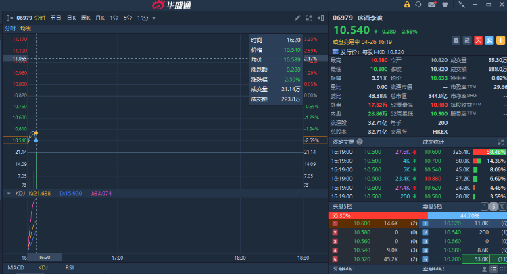
Task: Click the stock code 06979 in chart toolbar
Action: [x=24, y=18]
